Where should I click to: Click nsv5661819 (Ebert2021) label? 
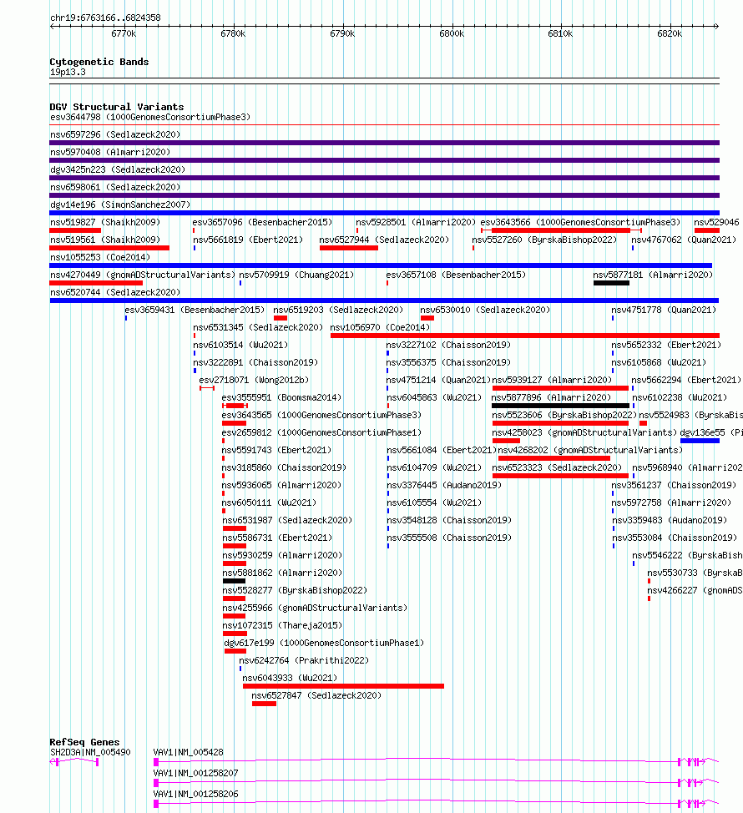248,240
